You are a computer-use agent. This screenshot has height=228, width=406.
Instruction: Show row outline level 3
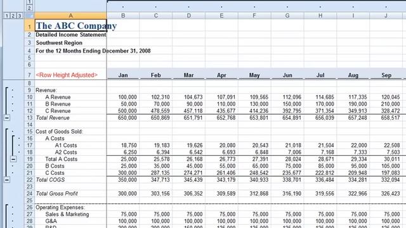tap(19, 16)
